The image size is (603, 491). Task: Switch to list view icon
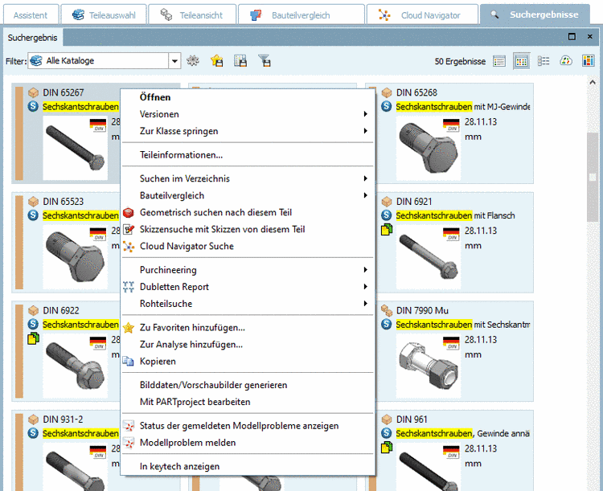pos(499,61)
